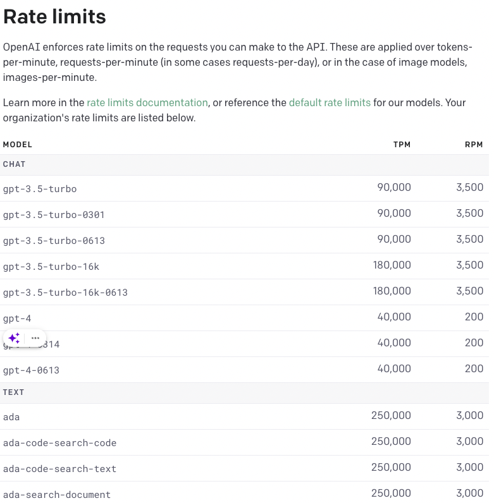Open the rate limits documentation link
This screenshot has height=503, width=494.
tap(147, 102)
